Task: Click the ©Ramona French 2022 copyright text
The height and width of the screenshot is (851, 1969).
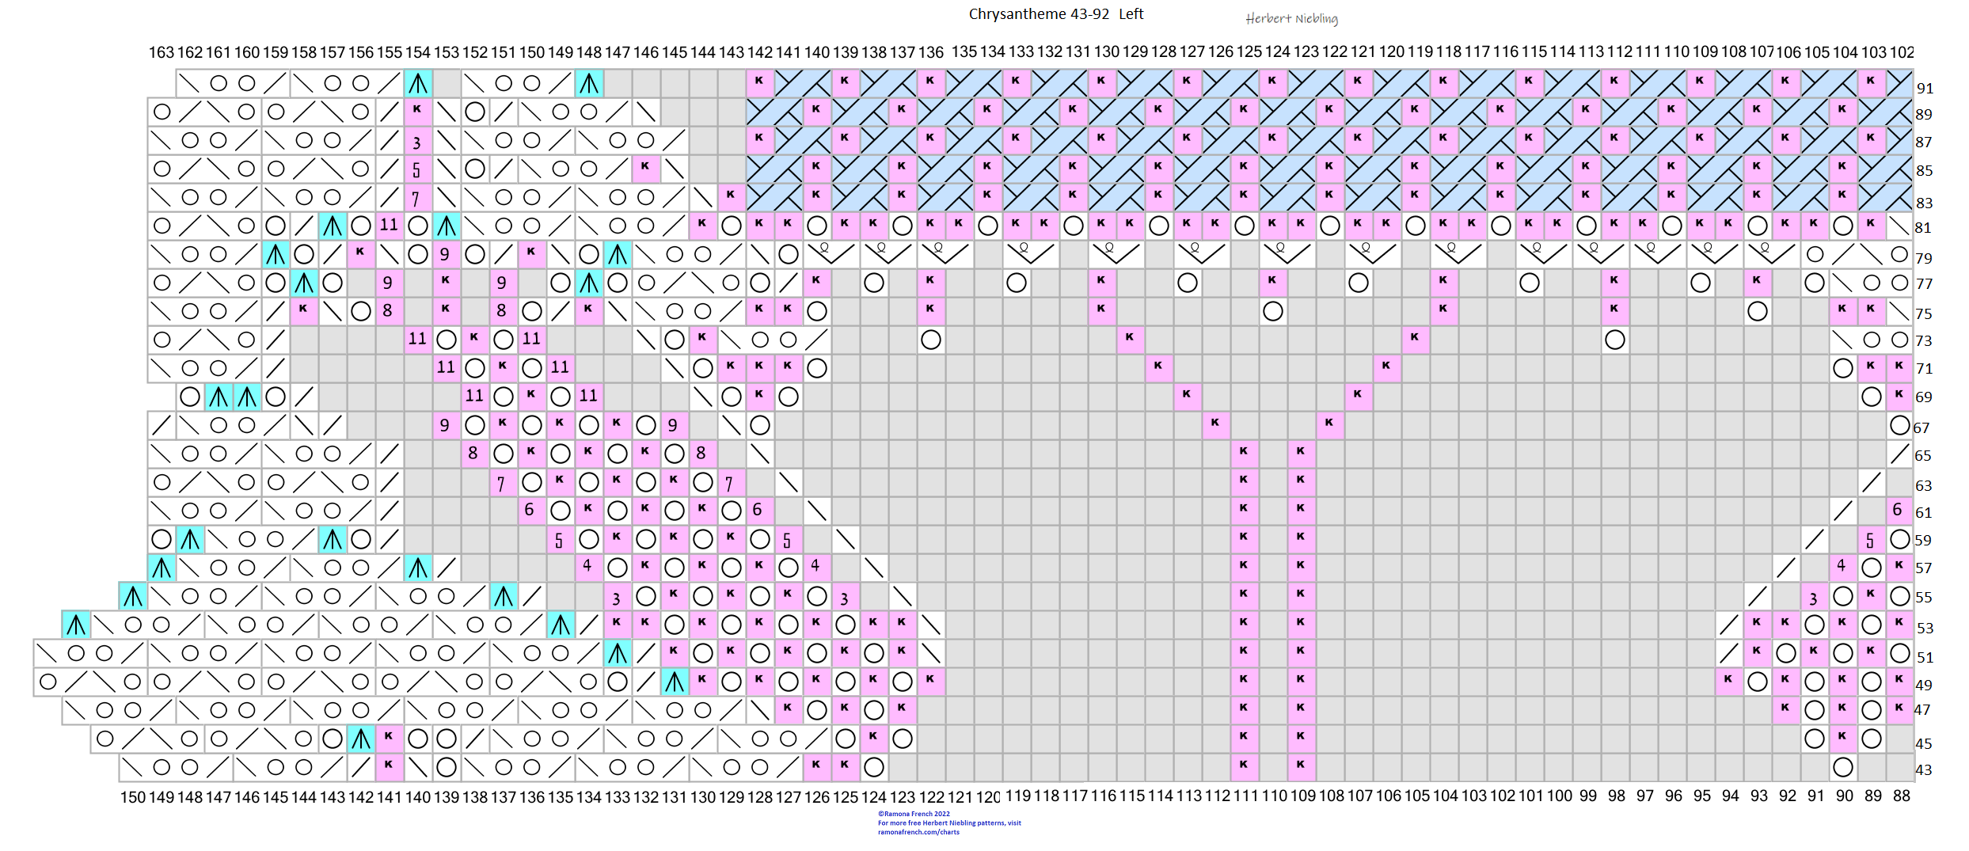Action: click(913, 814)
